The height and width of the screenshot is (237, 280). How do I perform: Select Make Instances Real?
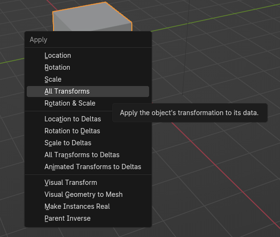[x=88, y=206]
